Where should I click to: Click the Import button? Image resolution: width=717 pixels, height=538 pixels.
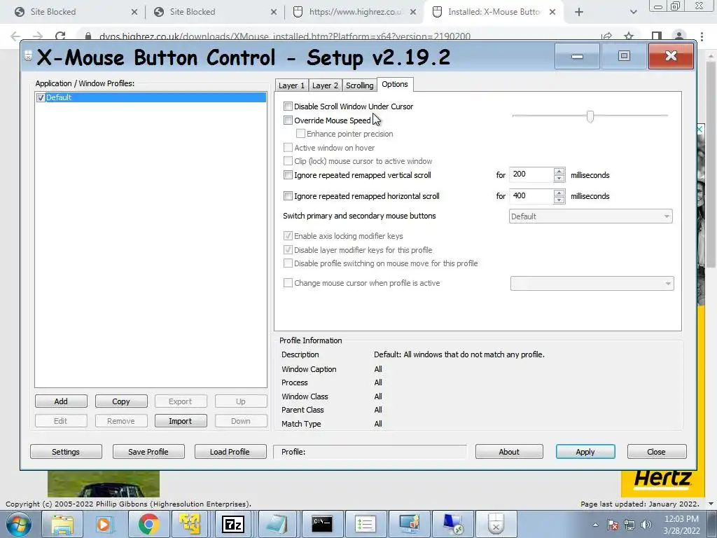coord(181,421)
